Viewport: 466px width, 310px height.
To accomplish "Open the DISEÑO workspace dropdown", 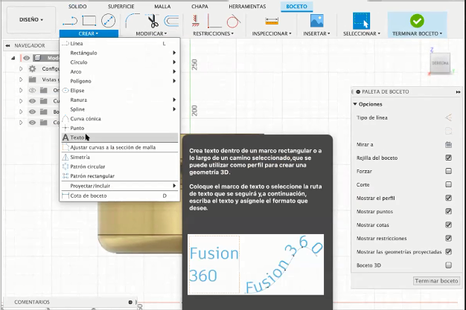I will click(31, 20).
